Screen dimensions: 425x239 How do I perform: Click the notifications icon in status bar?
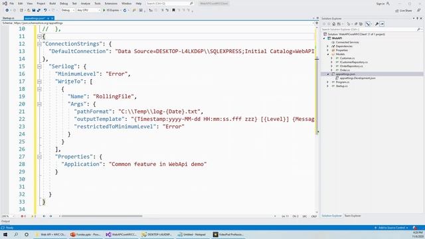coord(415,228)
